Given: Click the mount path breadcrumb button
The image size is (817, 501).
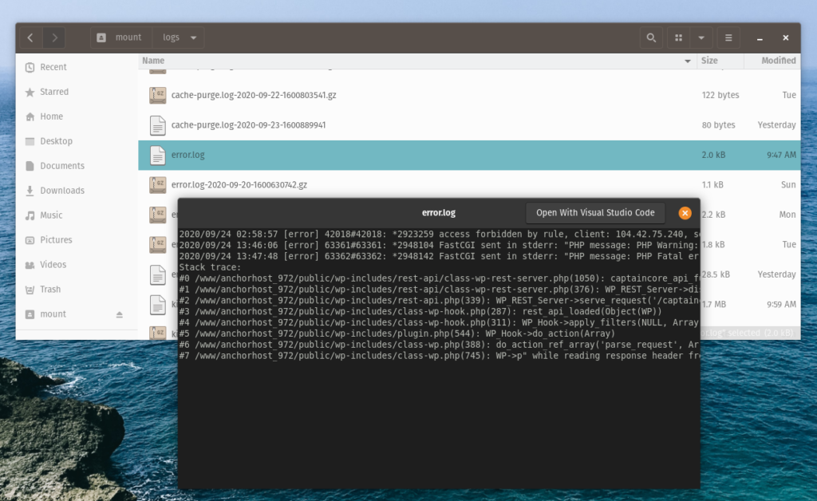Looking at the screenshot, I should (x=121, y=37).
